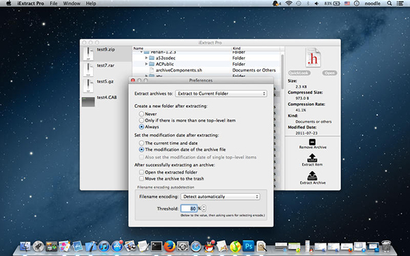Select the test9.zip label in sidebar
410x256 pixels.
106,49
